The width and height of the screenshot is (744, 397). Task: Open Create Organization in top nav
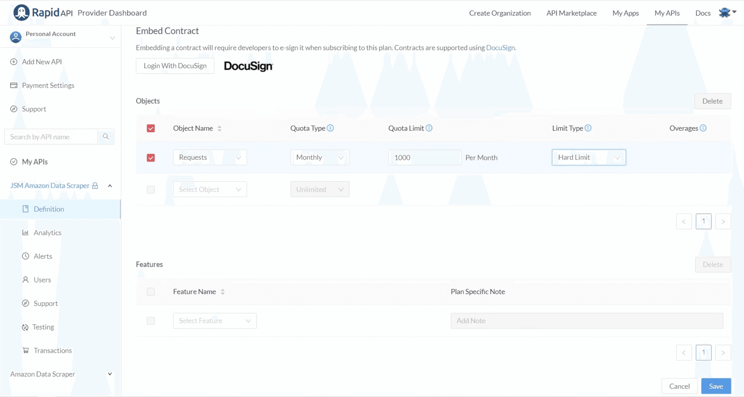point(500,13)
